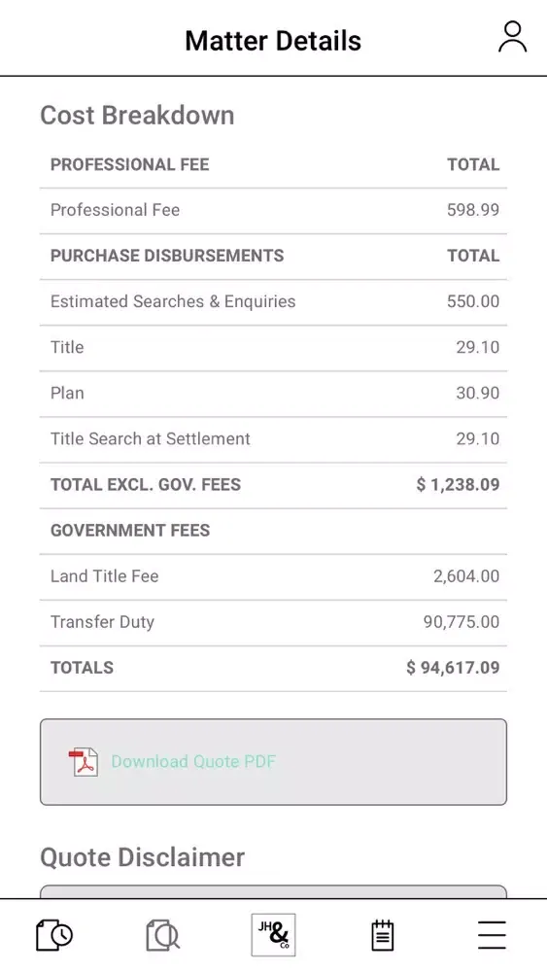Tap the Download Quote PDF box

pos(273,762)
